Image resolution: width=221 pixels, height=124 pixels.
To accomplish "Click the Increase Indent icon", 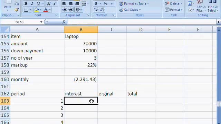I will (x=70, y=10).
